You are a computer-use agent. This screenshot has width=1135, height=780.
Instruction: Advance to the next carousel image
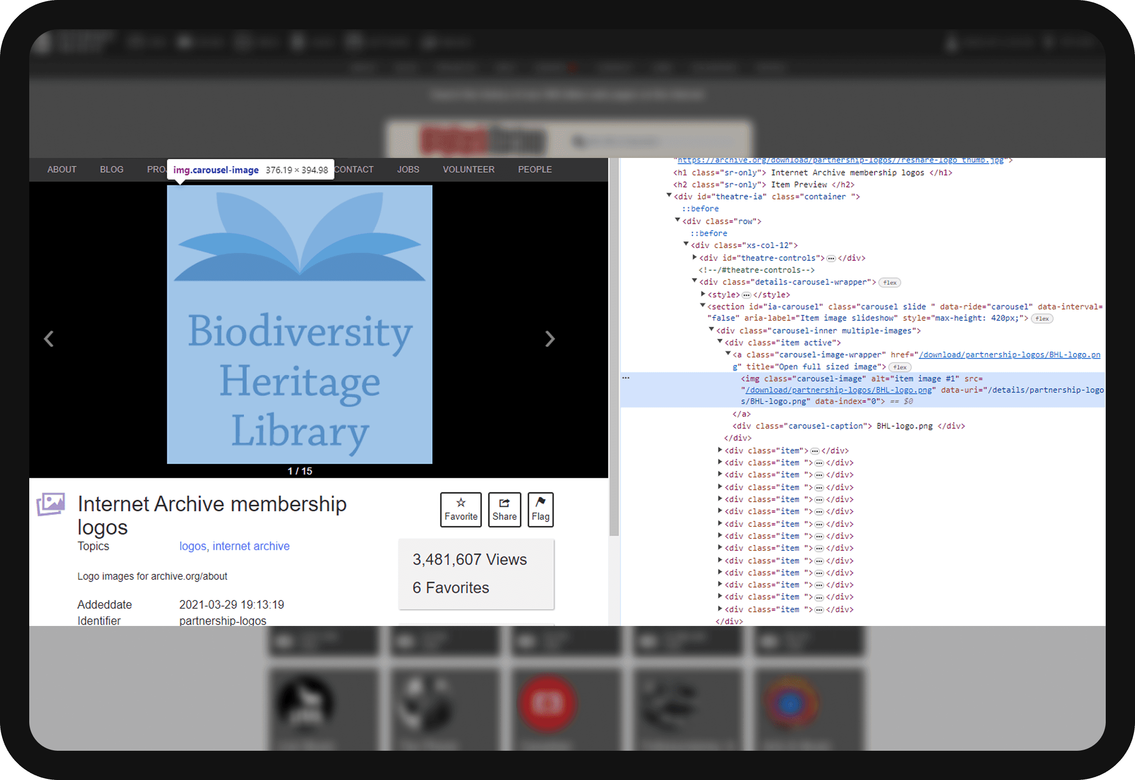[550, 339]
